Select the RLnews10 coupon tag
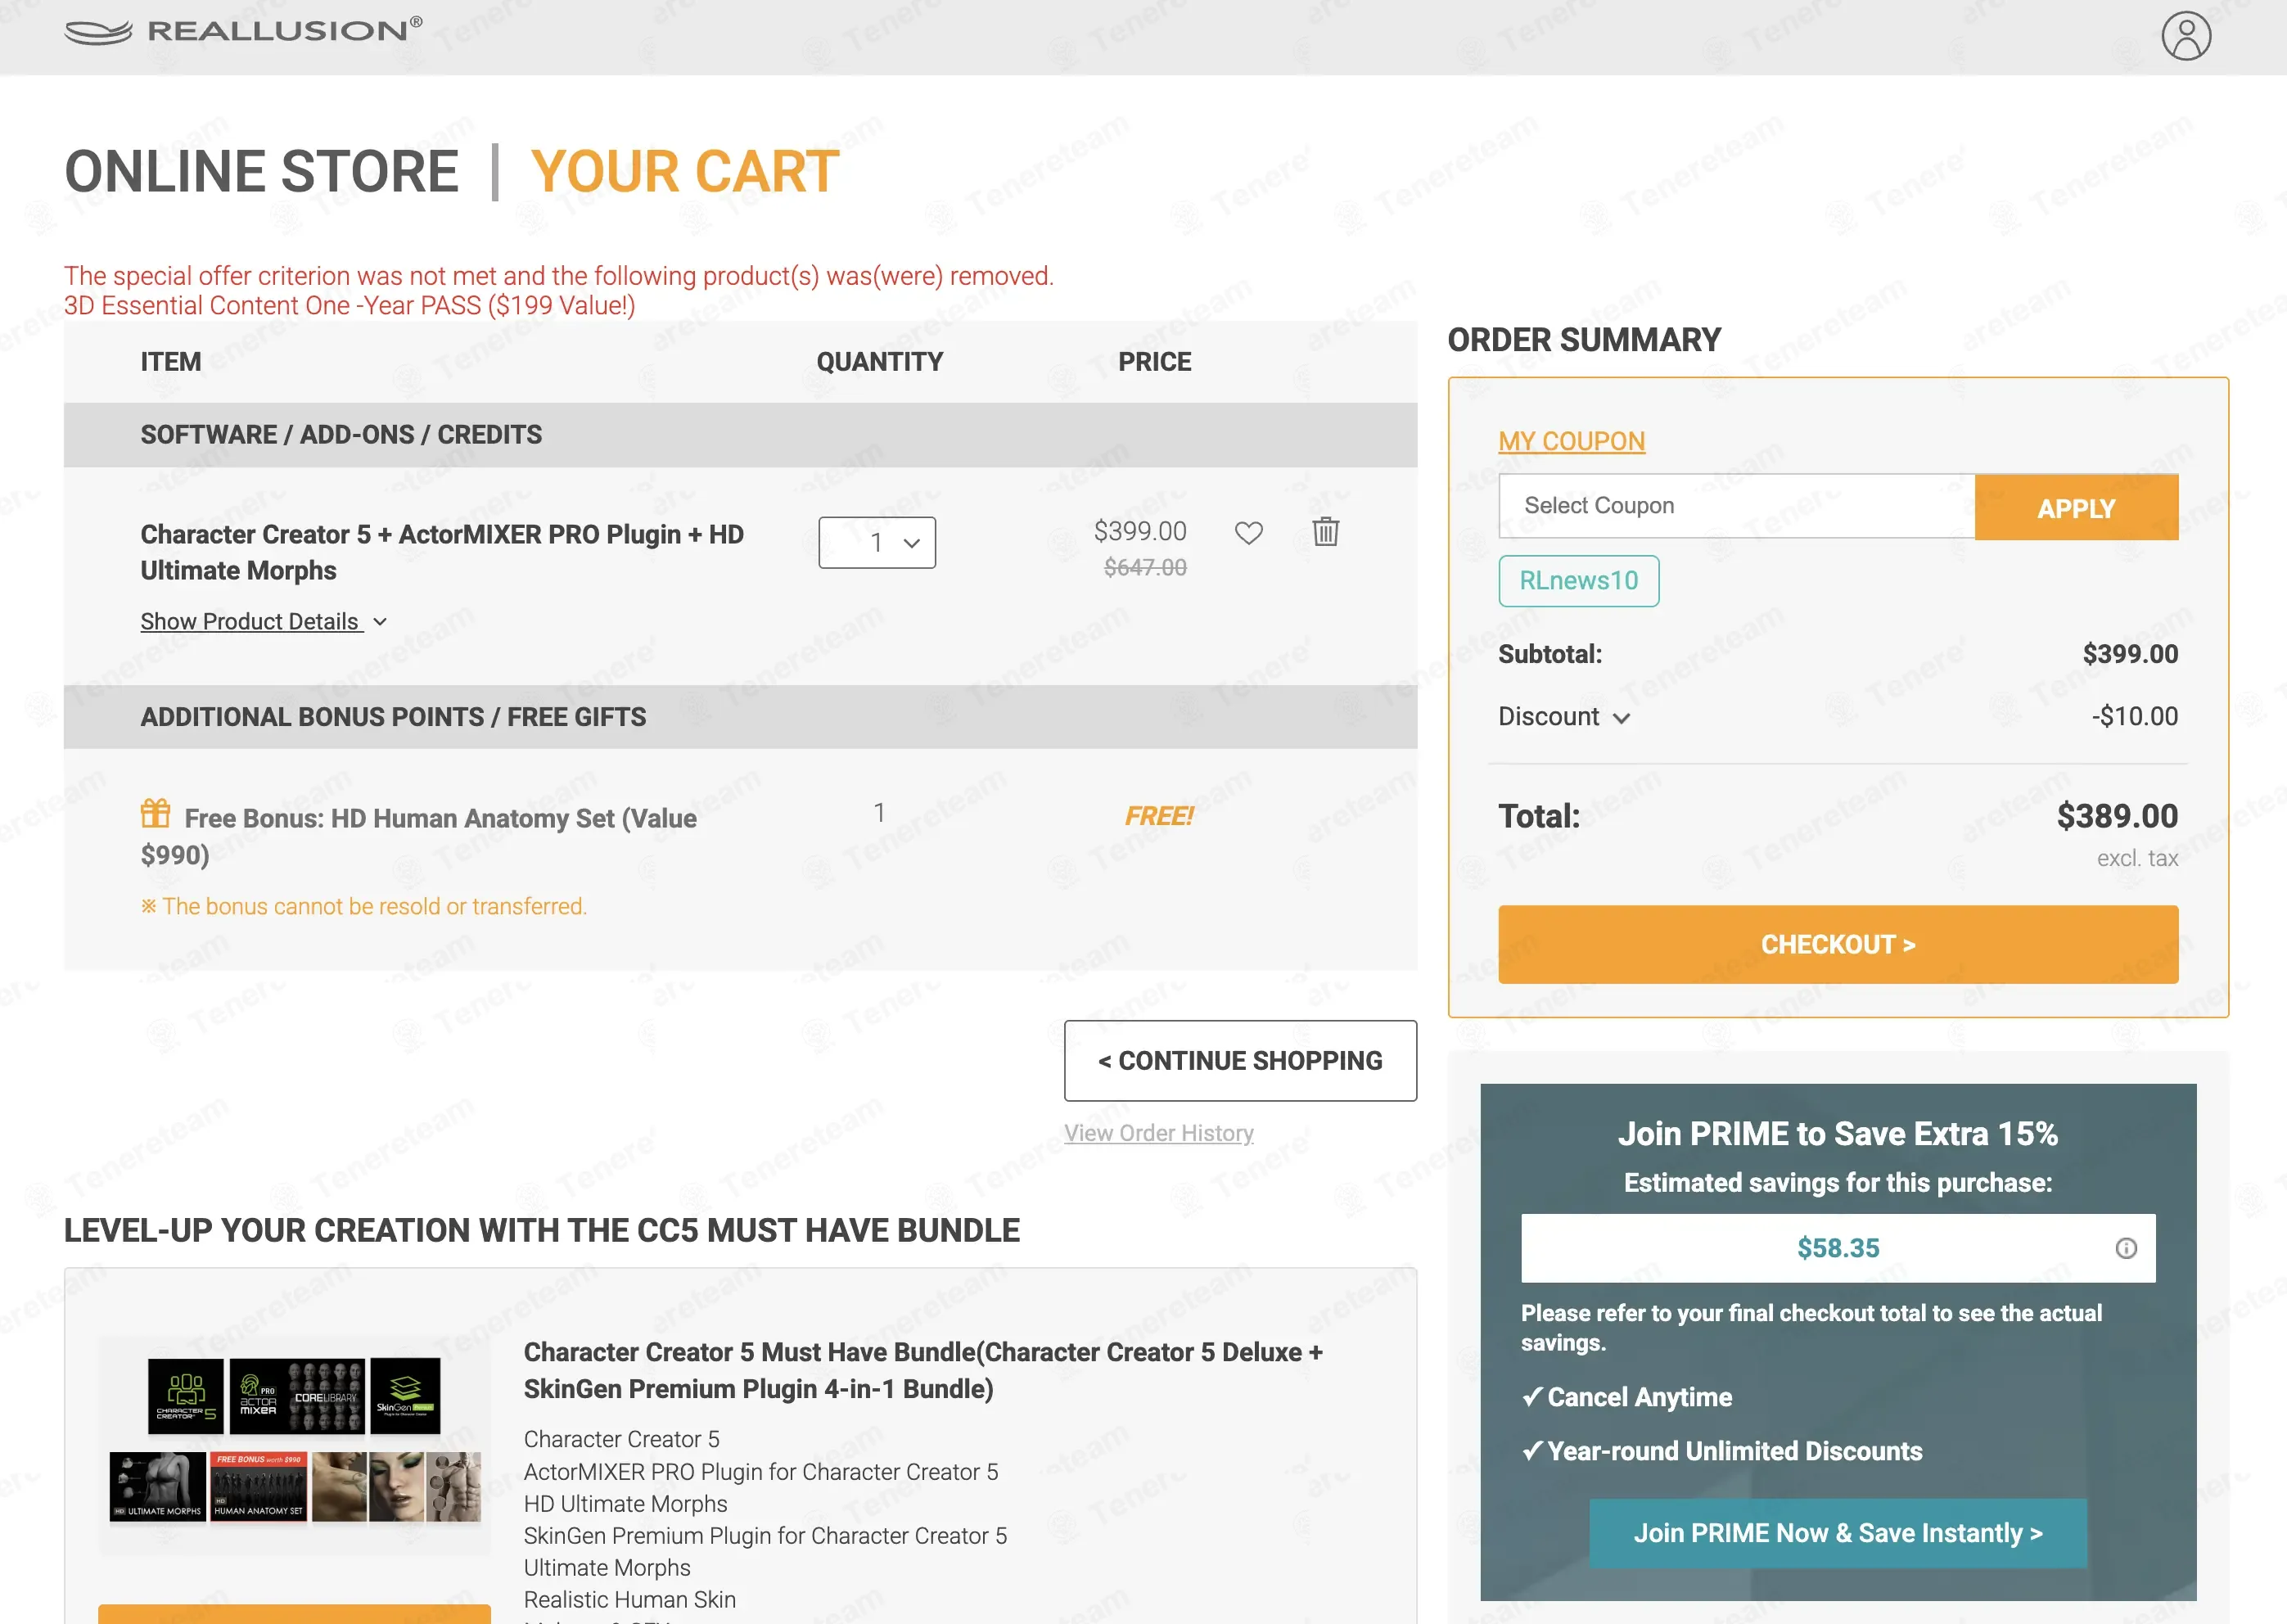2287x1624 pixels. pos(1578,581)
